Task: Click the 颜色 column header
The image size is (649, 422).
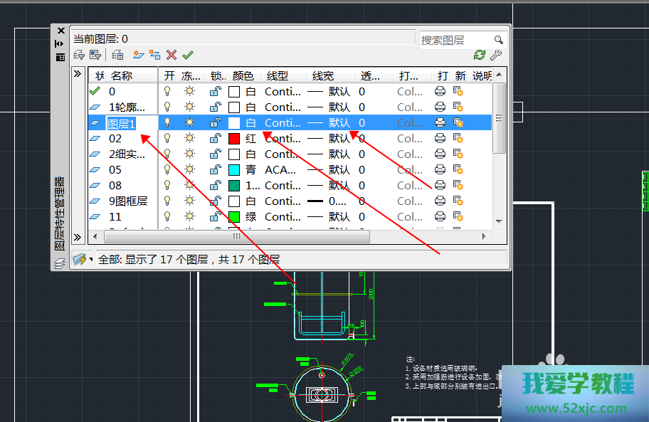Action: (x=243, y=75)
